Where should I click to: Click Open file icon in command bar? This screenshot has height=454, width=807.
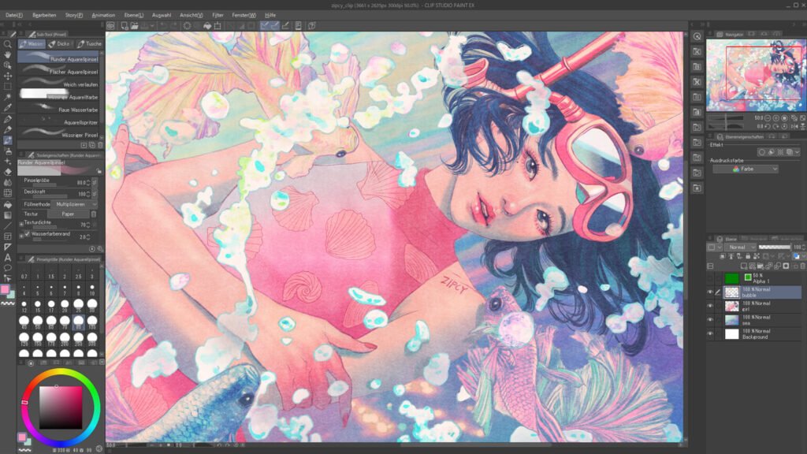click(134, 26)
